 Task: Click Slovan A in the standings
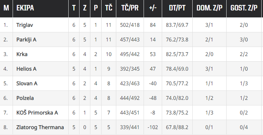27,84
